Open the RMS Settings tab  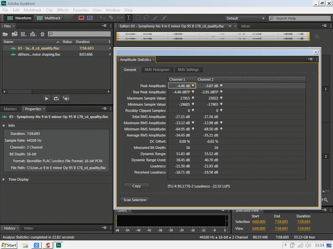pyautogui.click(x=188, y=70)
